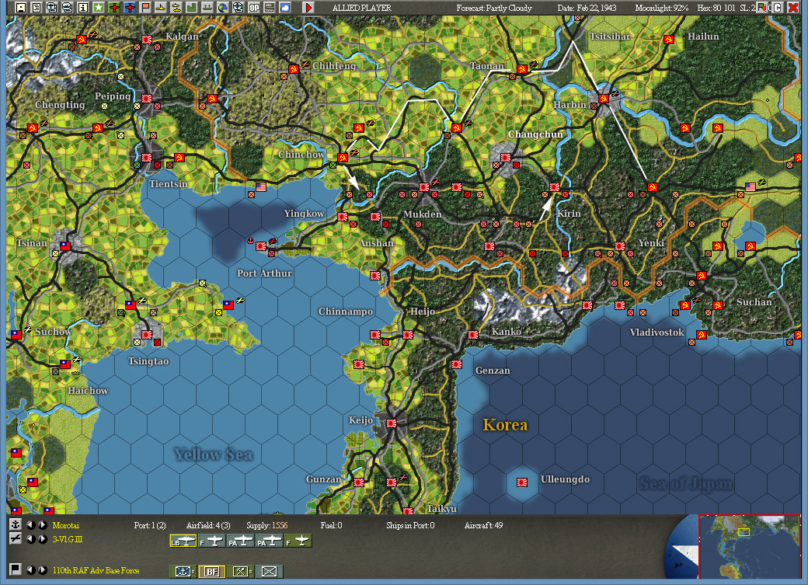Click the 'Supply: 1556' readout
Image resolution: width=808 pixels, height=585 pixels.
[267, 525]
